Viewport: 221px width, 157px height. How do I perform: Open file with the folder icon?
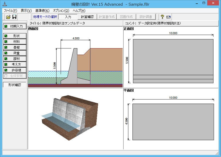(8, 17)
